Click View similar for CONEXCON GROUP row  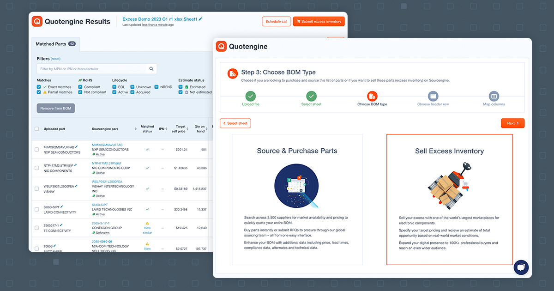click(x=147, y=230)
